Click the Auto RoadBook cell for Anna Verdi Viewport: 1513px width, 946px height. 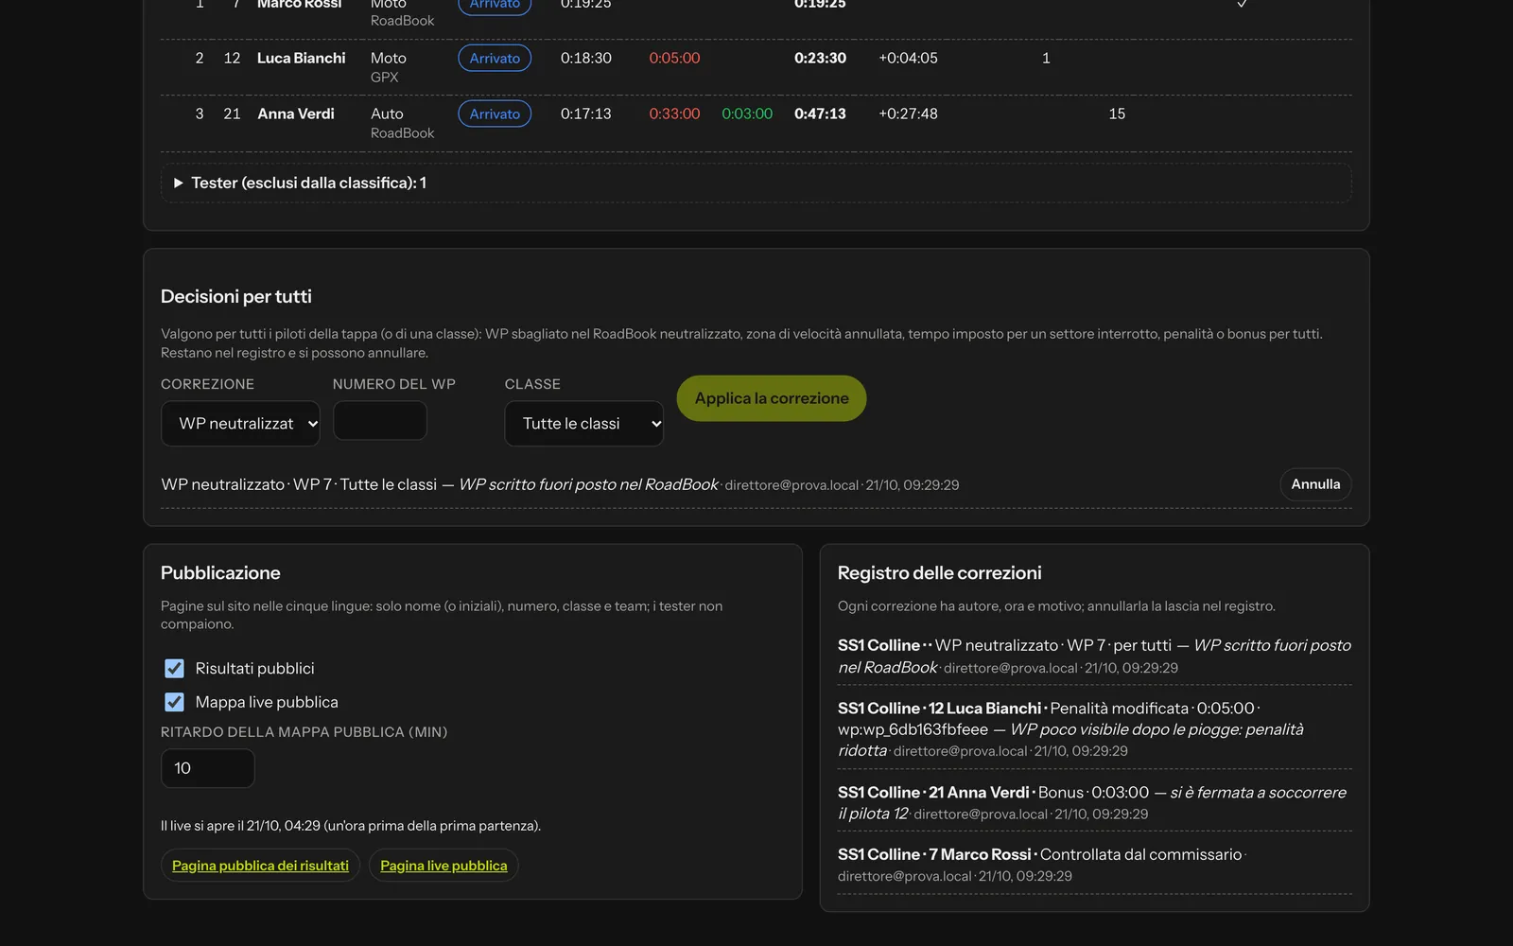[402, 123]
